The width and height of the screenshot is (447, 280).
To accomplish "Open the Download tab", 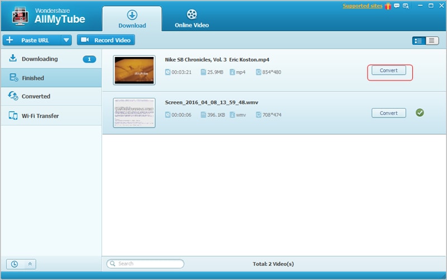I will [132, 19].
